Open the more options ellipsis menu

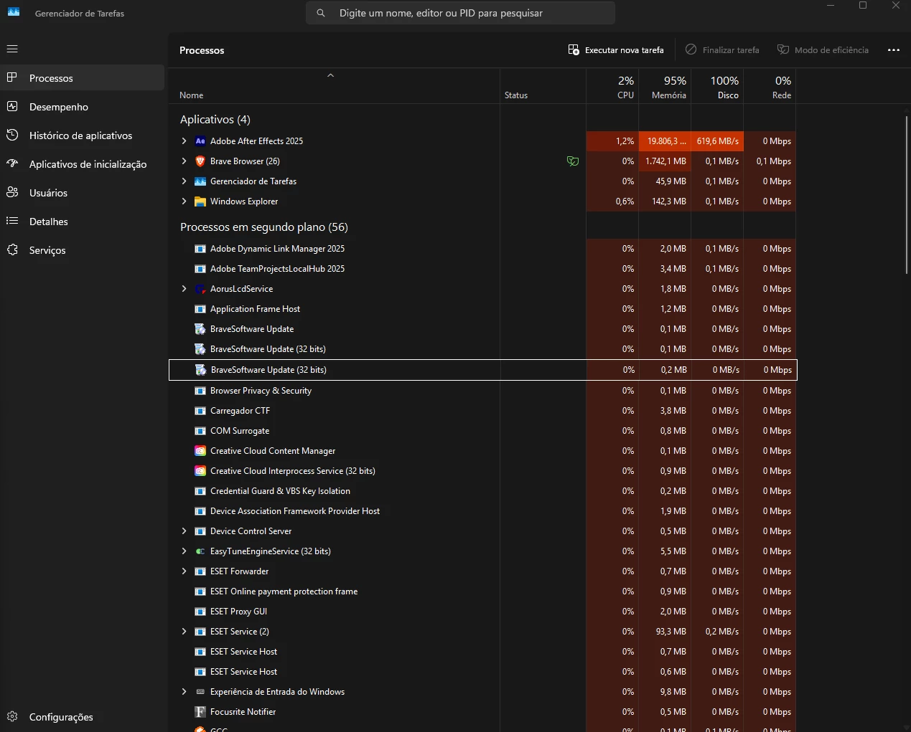point(894,50)
